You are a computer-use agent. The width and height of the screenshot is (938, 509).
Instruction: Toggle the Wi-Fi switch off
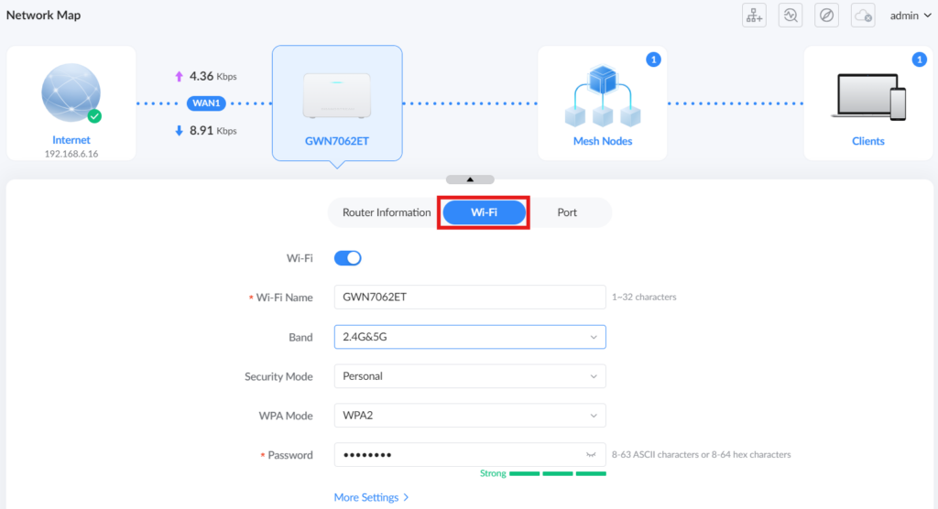click(x=347, y=258)
